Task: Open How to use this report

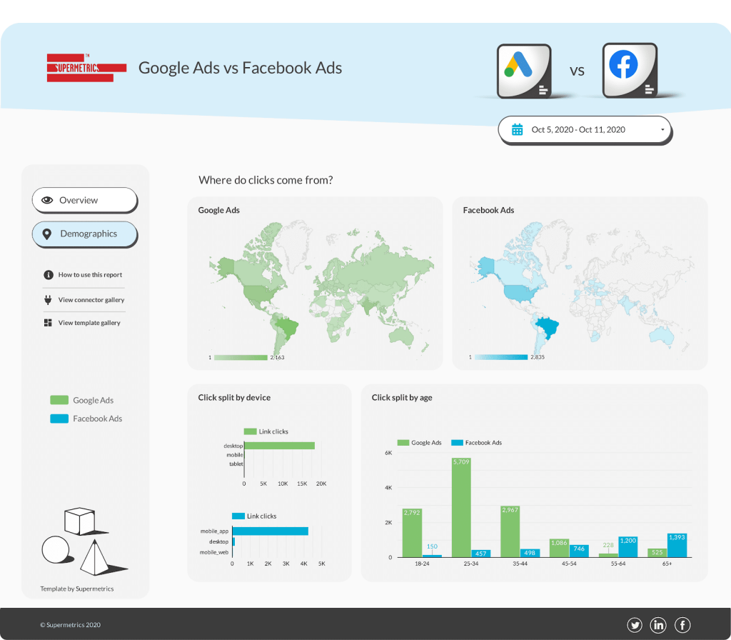Action: (90, 275)
